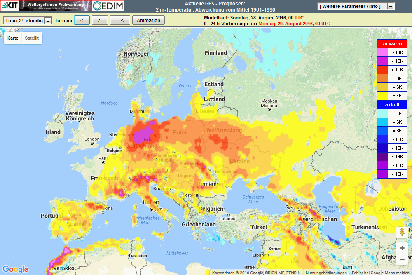Click the London city marker

click(92, 143)
